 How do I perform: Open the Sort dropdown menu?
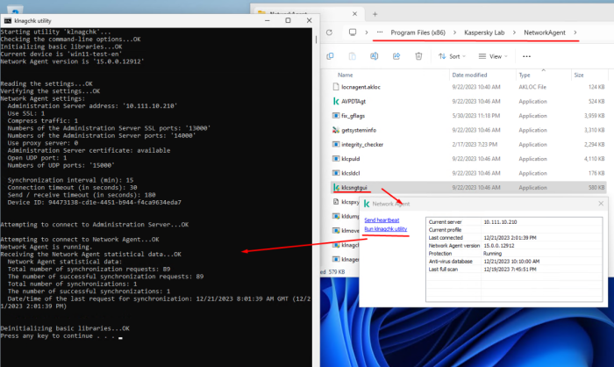click(453, 56)
